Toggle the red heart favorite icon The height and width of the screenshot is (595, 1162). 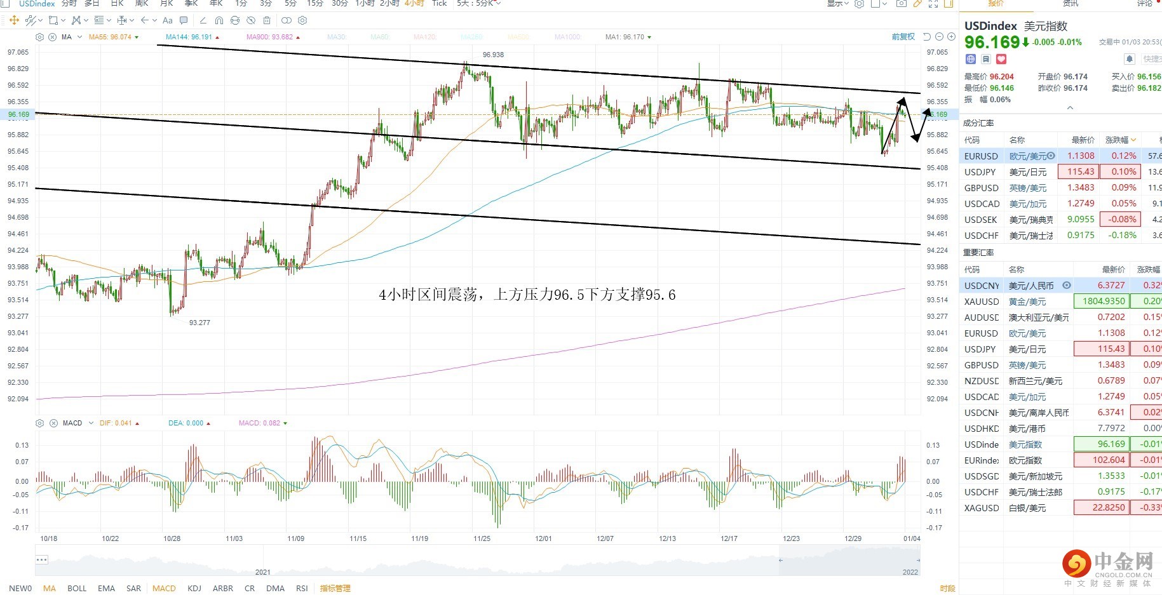[x=1001, y=59]
